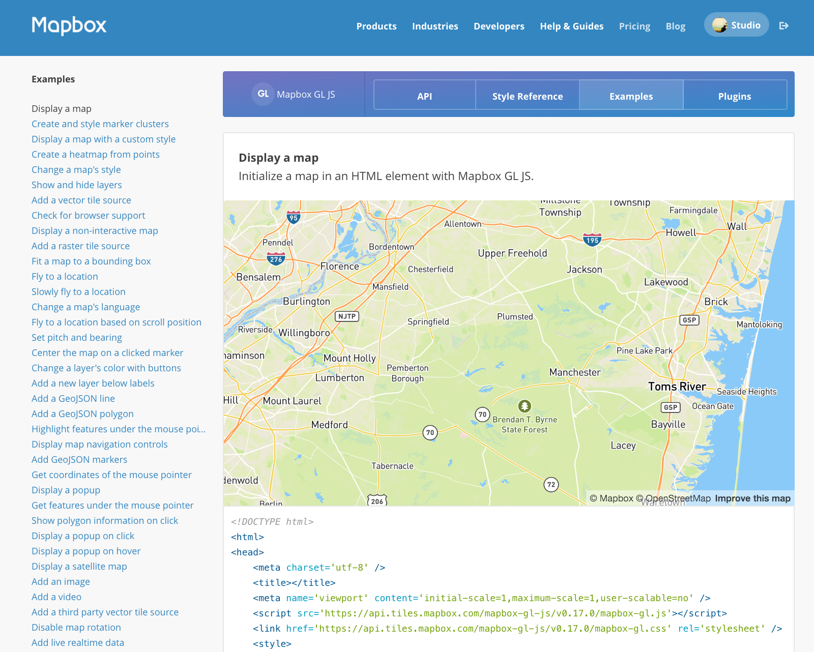Click the mapbox-gl.css href URL in code
This screenshot has height=652, width=814.
tap(493, 629)
